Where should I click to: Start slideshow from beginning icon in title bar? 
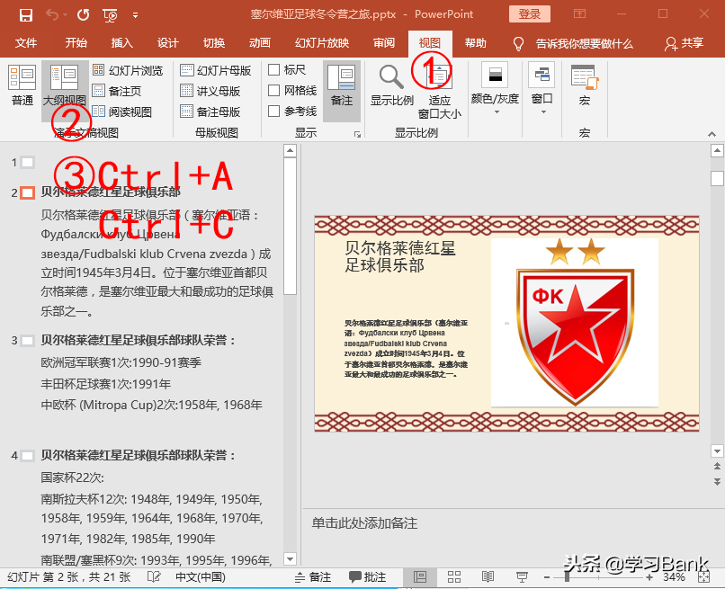tap(110, 15)
